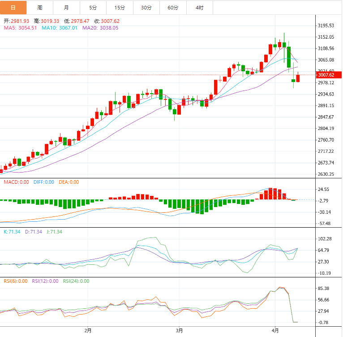Click the DEA legend label
This screenshot has height=337, width=343.
(x=69, y=182)
